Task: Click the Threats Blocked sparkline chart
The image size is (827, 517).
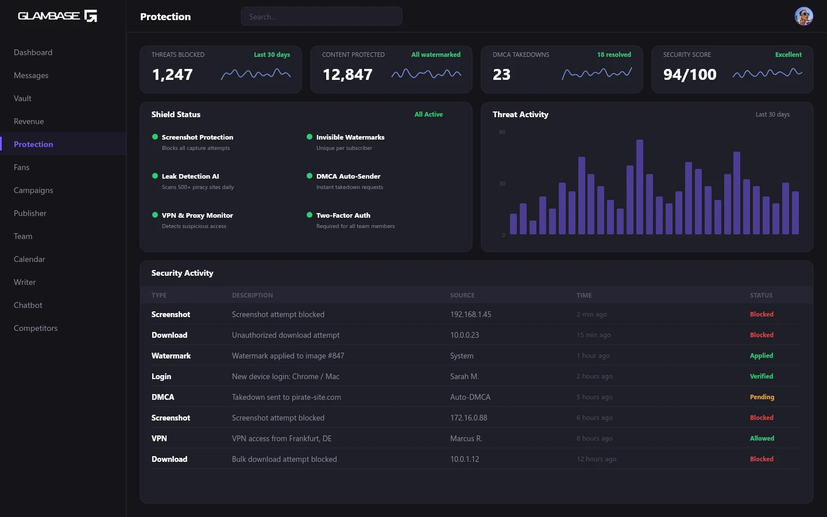Action: [256, 74]
